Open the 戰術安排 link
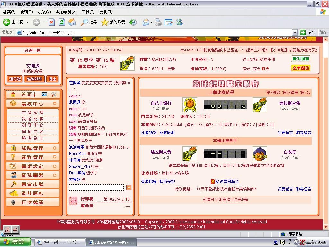Viewport: 329px width, 247px height. pyautogui.click(x=167, y=182)
